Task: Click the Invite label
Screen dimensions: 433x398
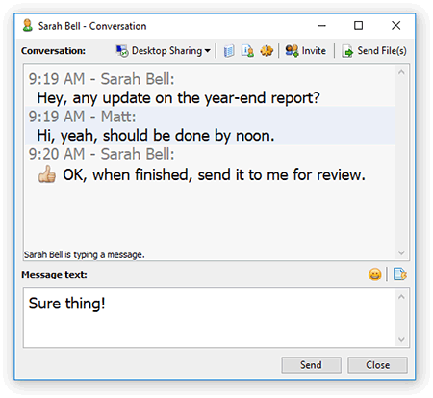Action: 314,51
